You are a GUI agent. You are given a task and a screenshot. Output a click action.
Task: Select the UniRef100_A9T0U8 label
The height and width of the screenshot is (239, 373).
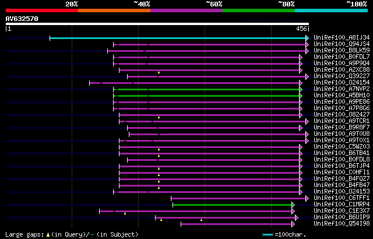[342, 134]
